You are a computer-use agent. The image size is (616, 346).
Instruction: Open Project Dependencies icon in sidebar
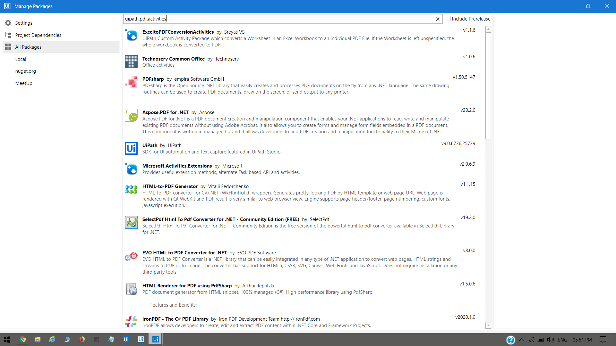8,35
